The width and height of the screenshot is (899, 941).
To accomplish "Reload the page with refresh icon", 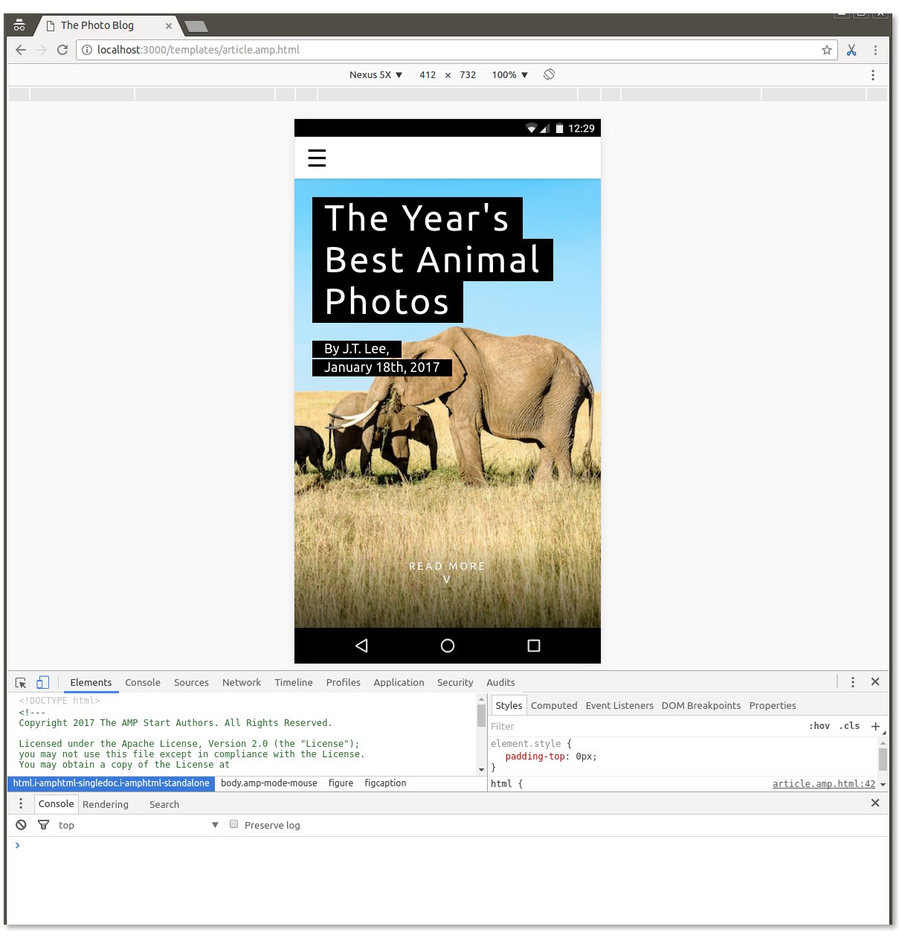I will (x=62, y=50).
